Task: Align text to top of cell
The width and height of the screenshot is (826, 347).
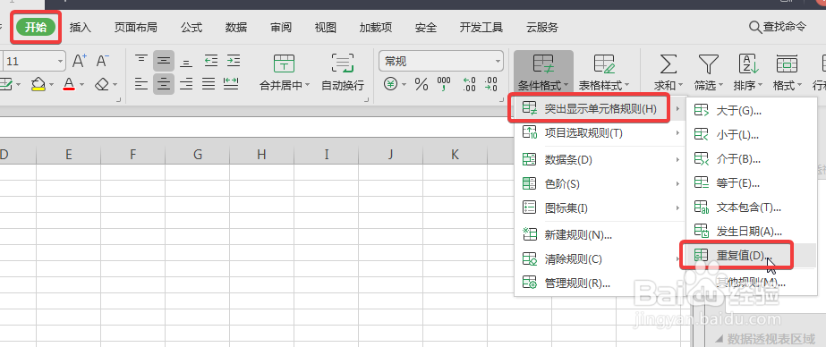Action: 141,61
